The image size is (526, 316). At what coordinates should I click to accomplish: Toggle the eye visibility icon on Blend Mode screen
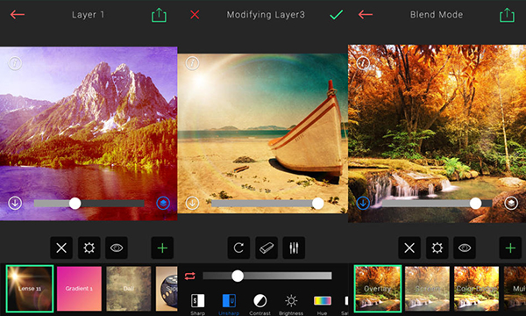pos(465,248)
